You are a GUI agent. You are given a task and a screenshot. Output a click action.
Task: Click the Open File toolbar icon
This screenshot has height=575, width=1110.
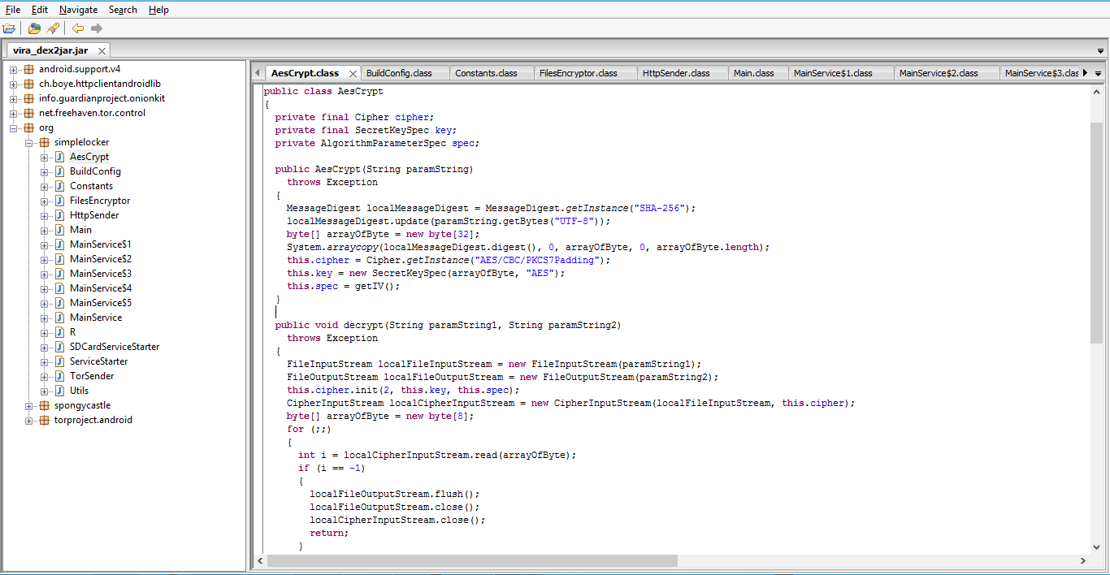[x=9, y=28]
